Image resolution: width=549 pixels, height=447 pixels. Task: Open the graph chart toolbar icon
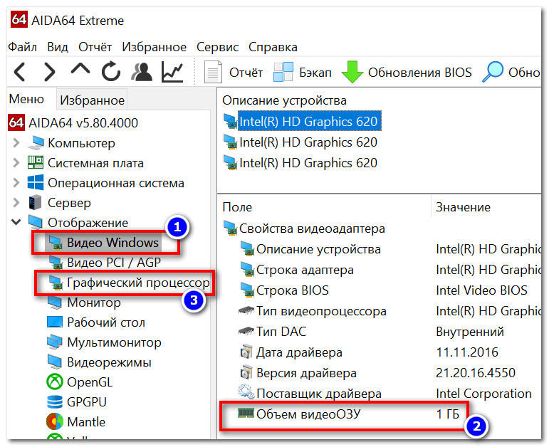tap(172, 72)
